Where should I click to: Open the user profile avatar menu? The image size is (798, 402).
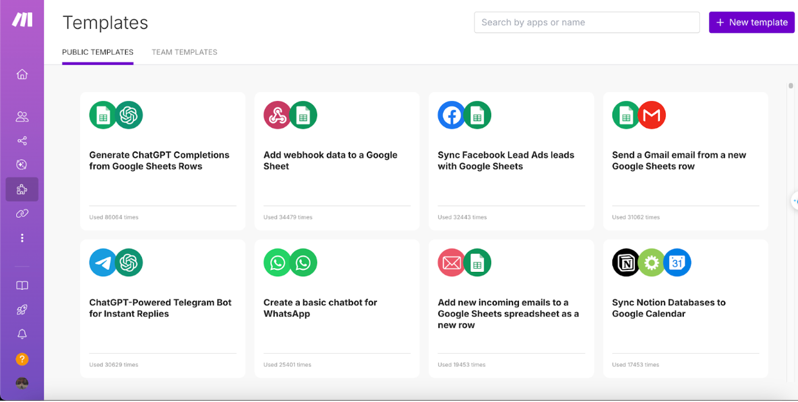pos(22,383)
